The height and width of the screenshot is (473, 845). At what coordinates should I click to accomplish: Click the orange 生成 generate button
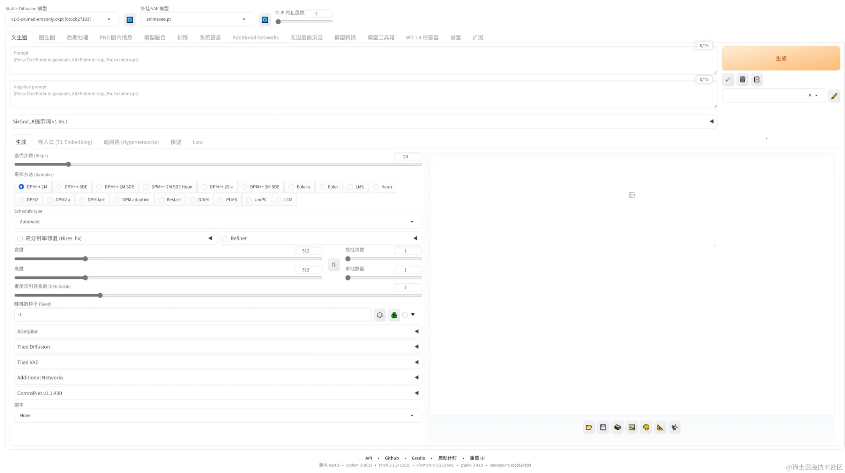780,58
